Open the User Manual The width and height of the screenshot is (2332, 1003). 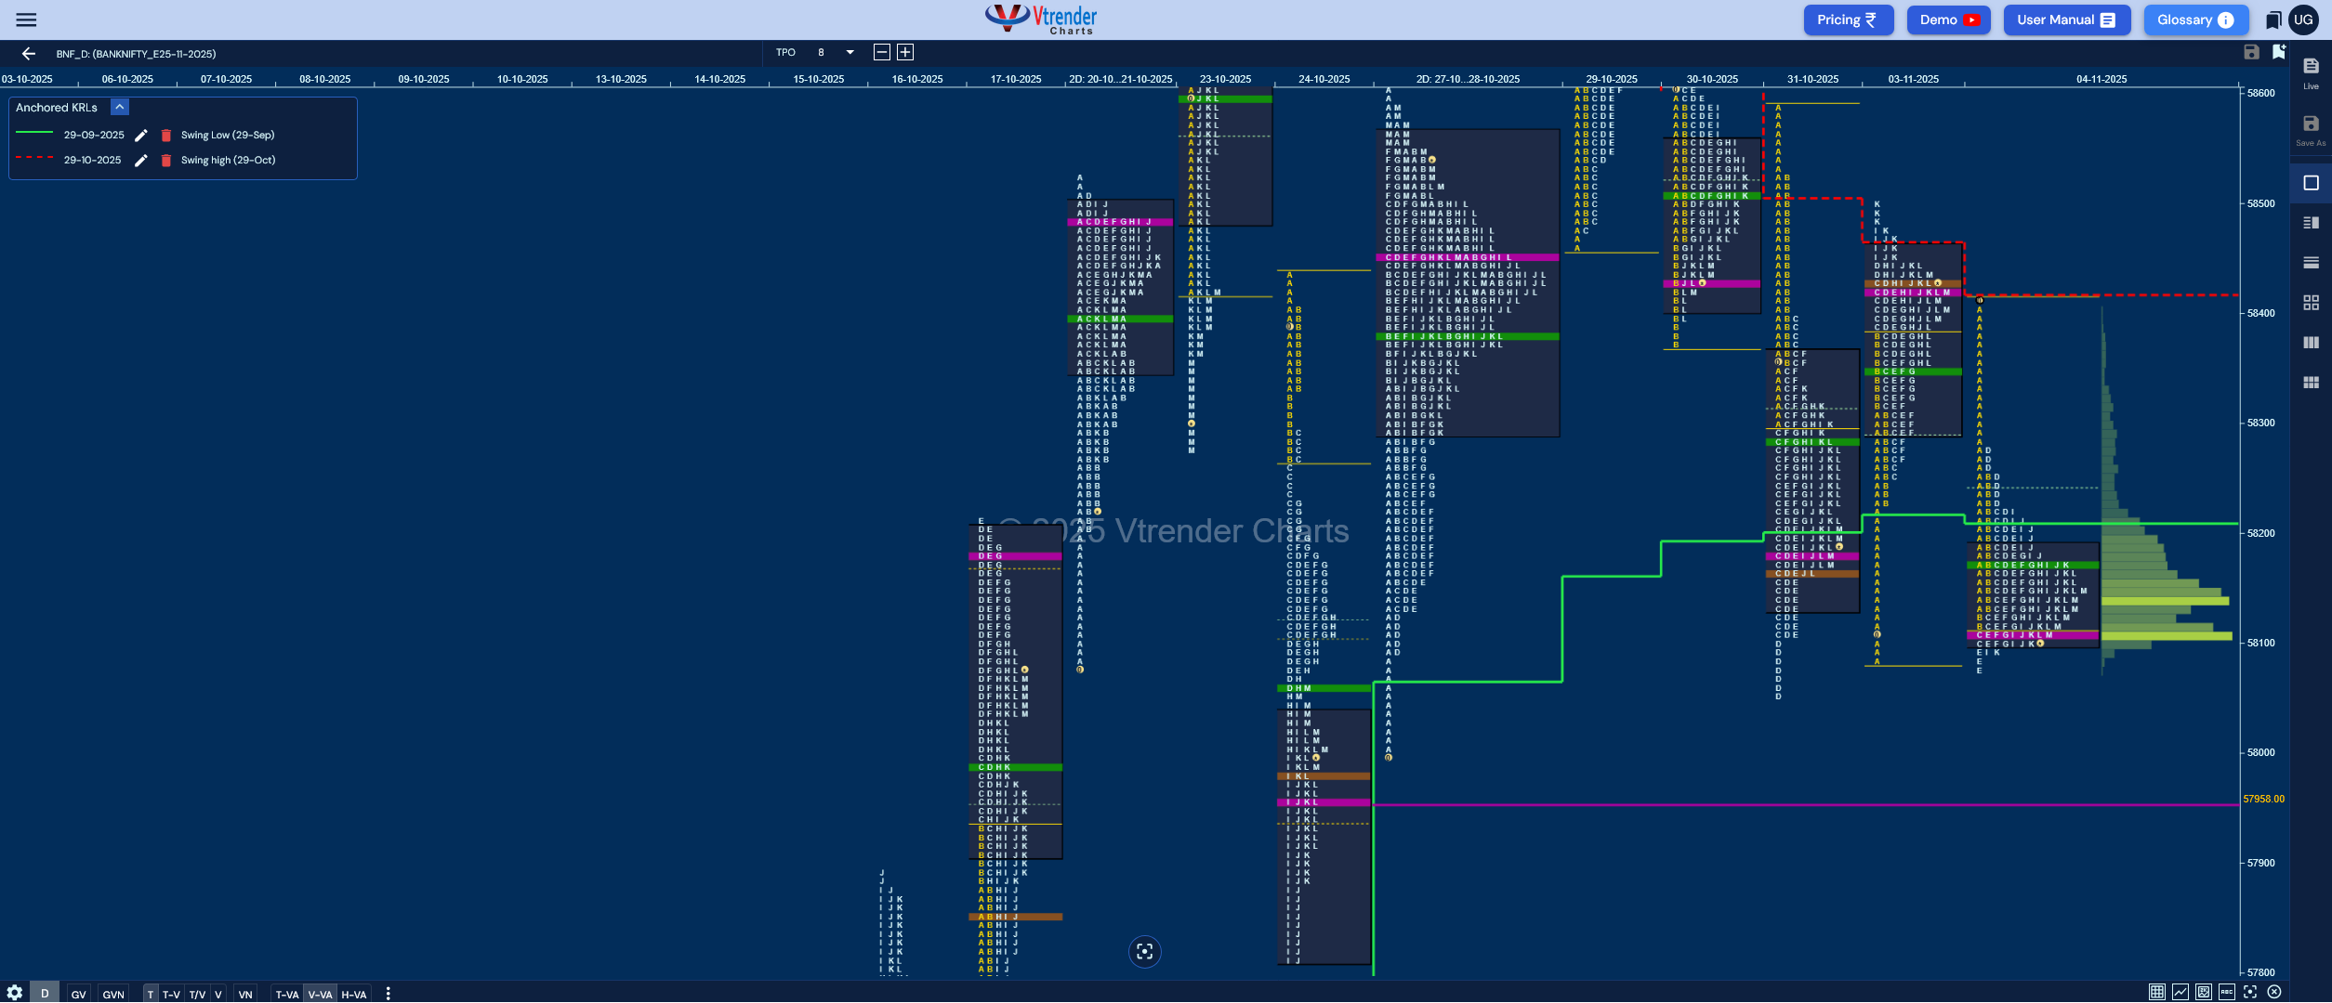tap(2066, 19)
